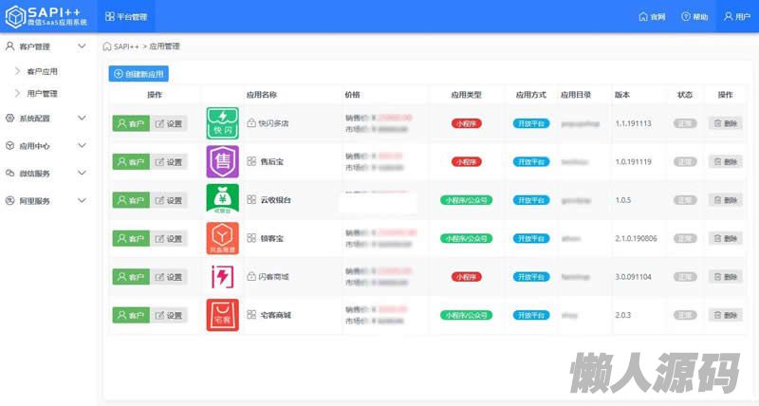Click the 创建新应用 button
This screenshot has height=406, width=759.
coord(139,74)
